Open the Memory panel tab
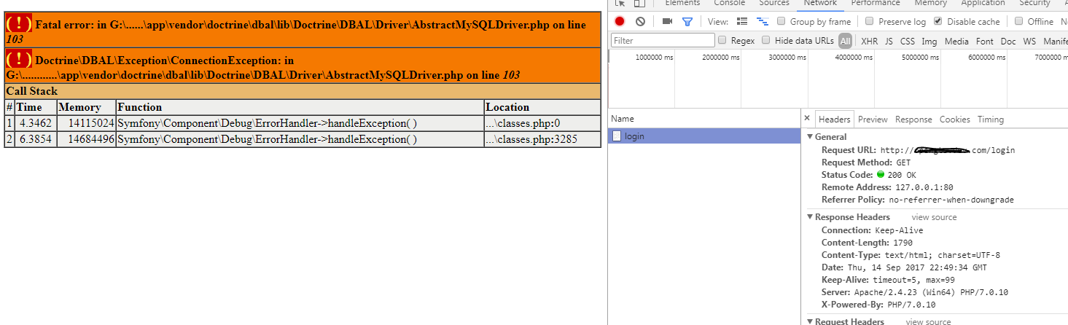1068x325 pixels. pos(930,3)
